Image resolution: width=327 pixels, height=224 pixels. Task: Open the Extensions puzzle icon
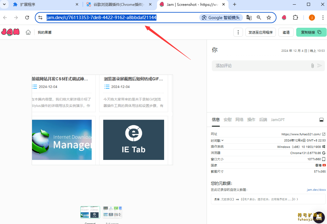(295, 18)
